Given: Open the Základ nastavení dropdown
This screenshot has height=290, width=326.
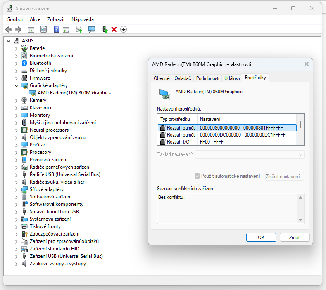Looking at the screenshot, I should (x=249, y=154).
